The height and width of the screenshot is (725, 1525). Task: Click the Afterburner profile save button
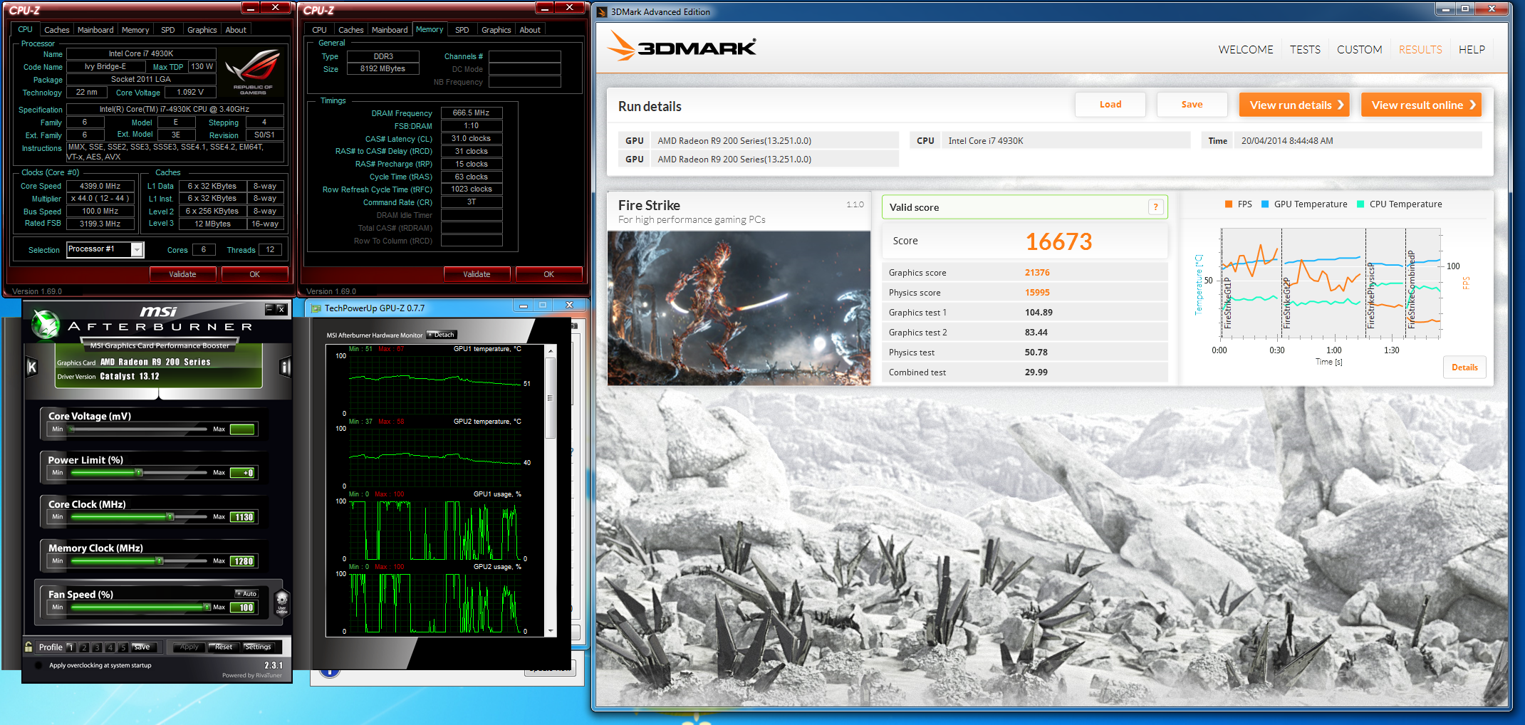coord(142,647)
